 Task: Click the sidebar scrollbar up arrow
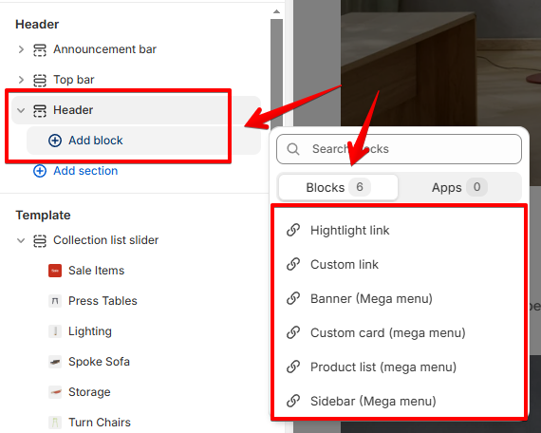click(x=276, y=11)
